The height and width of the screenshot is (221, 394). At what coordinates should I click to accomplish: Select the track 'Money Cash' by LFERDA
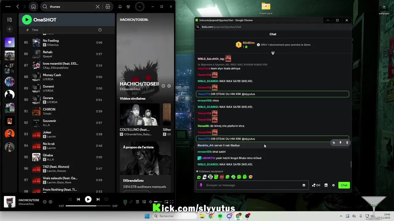(66, 77)
